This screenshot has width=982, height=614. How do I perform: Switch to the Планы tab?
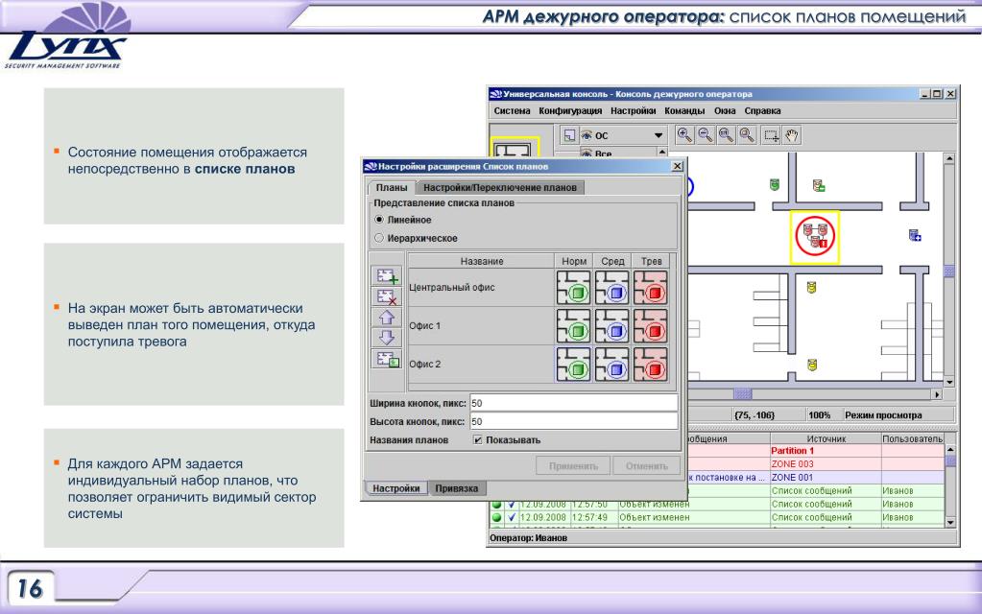(392, 187)
